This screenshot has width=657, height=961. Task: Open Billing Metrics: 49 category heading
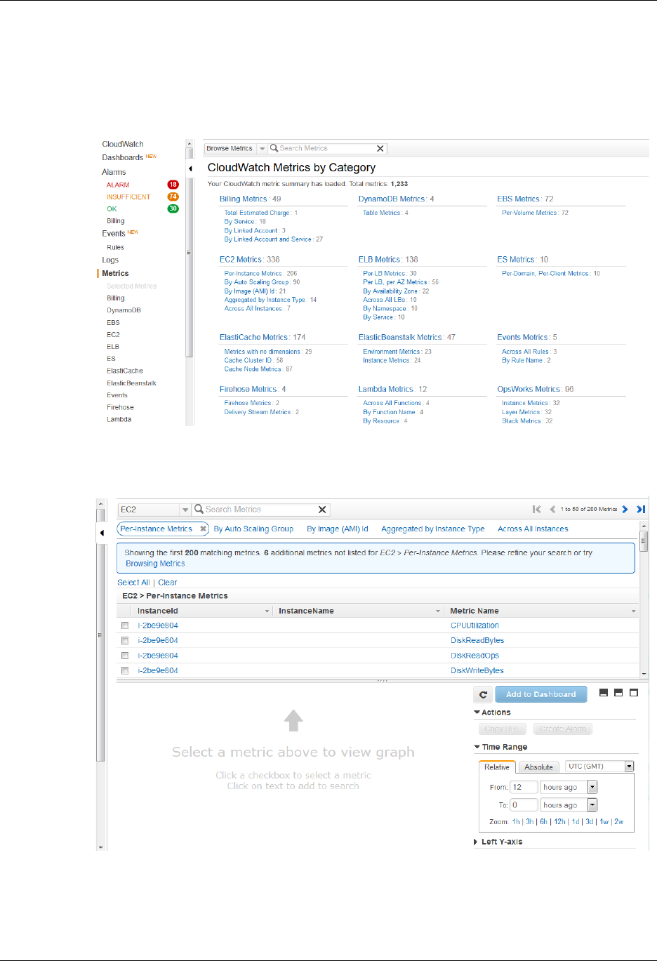coord(250,199)
